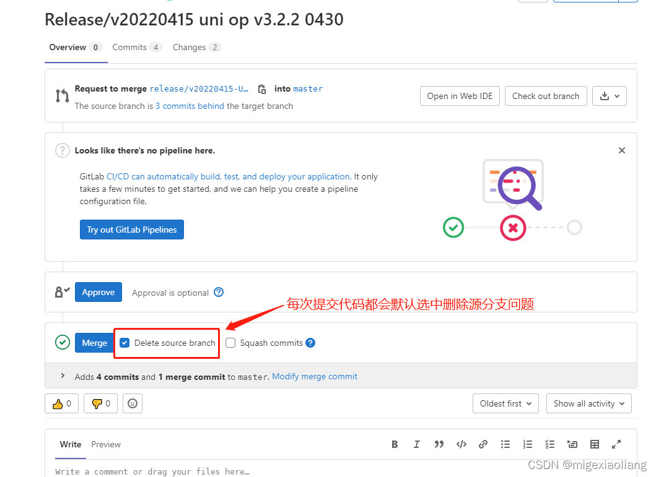Copy the source branch name icon
Screen dimensions: 656x477
(x=262, y=89)
